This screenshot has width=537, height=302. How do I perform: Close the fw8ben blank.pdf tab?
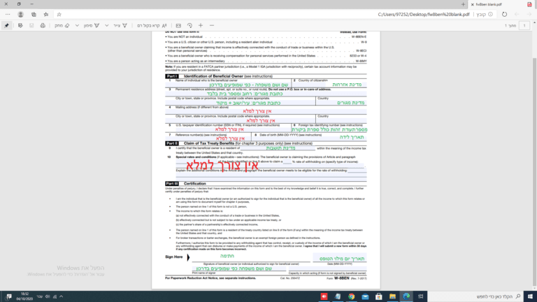tap(472, 4)
